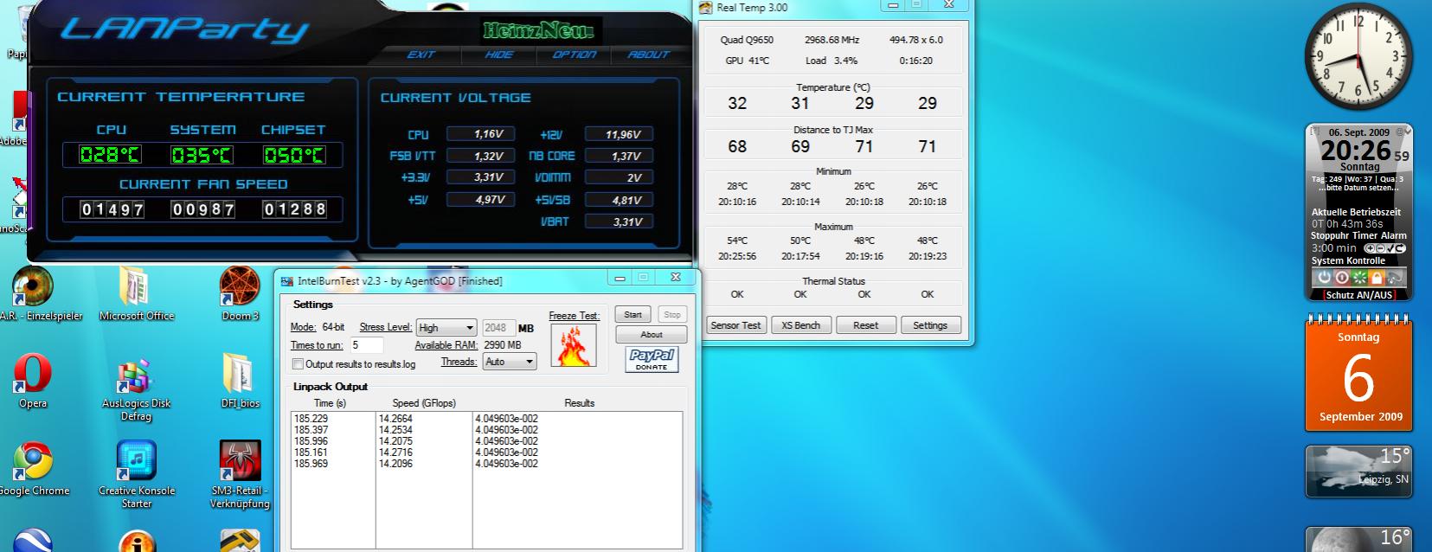Click the PayPal Donate image in IntelBurnTest
The height and width of the screenshot is (552, 1432).
pyautogui.click(x=652, y=359)
